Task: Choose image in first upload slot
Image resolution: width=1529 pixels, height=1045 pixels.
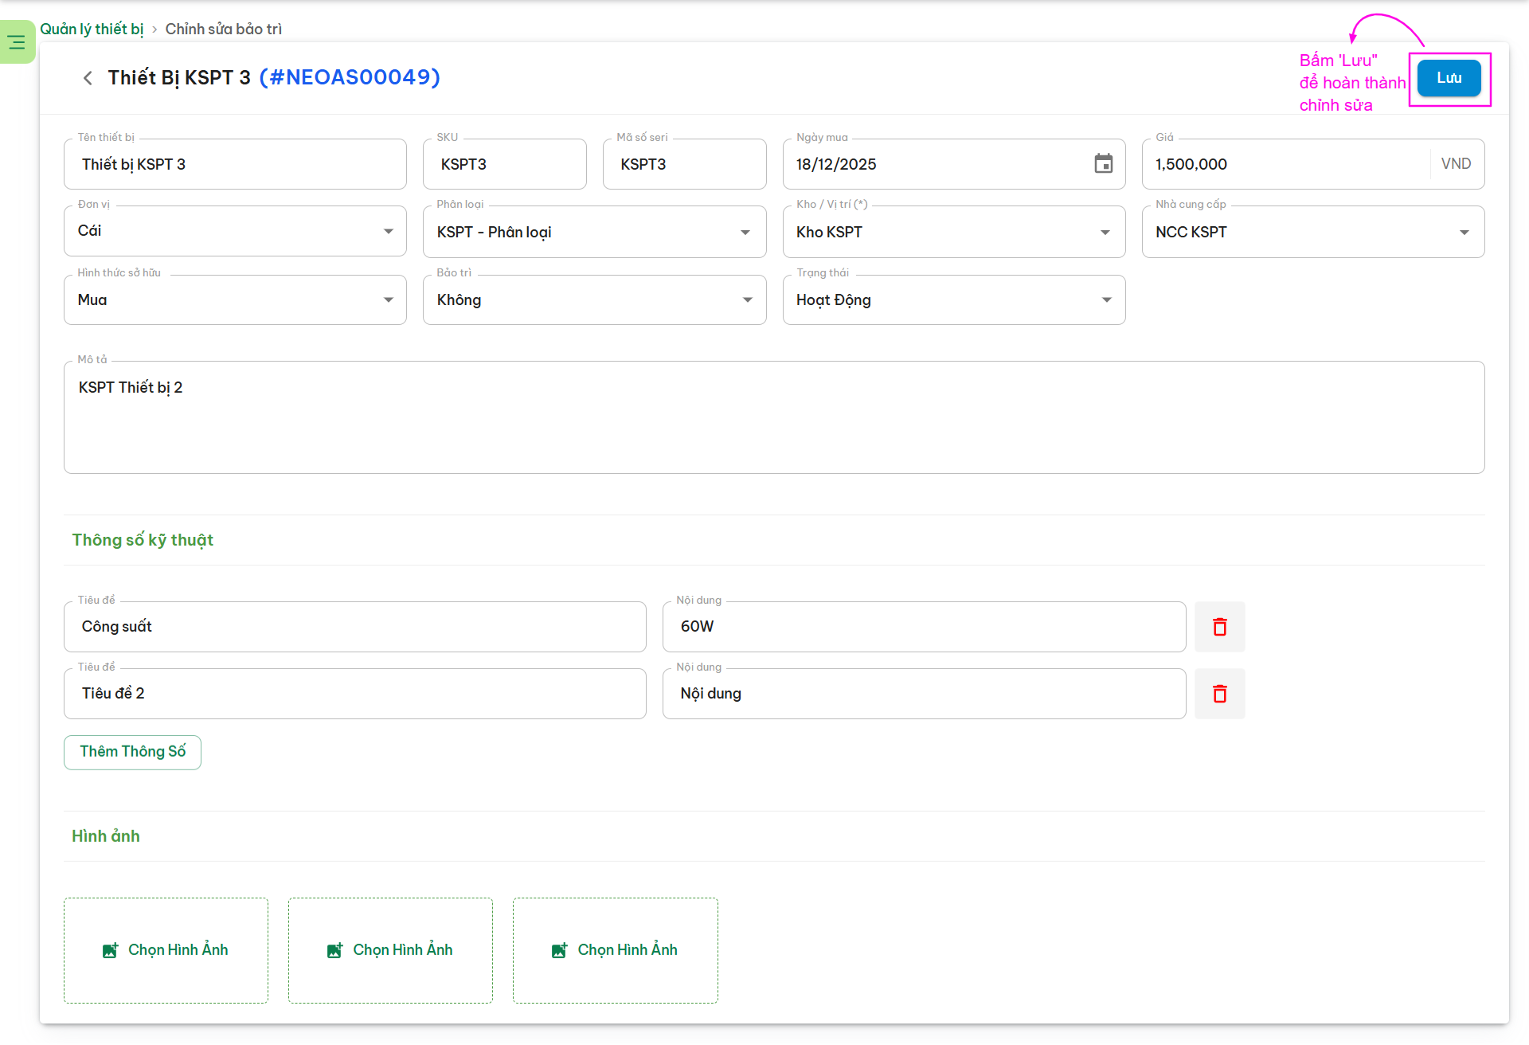Action: (166, 950)
